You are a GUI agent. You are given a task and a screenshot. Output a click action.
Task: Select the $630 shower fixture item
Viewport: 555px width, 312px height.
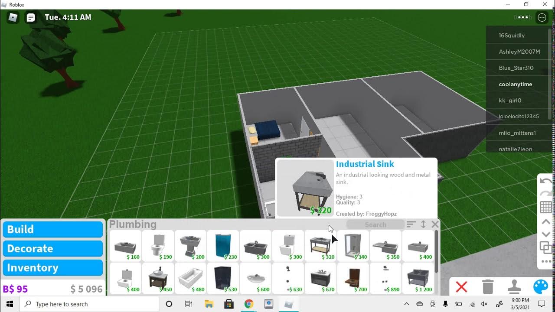coord(288,278)
